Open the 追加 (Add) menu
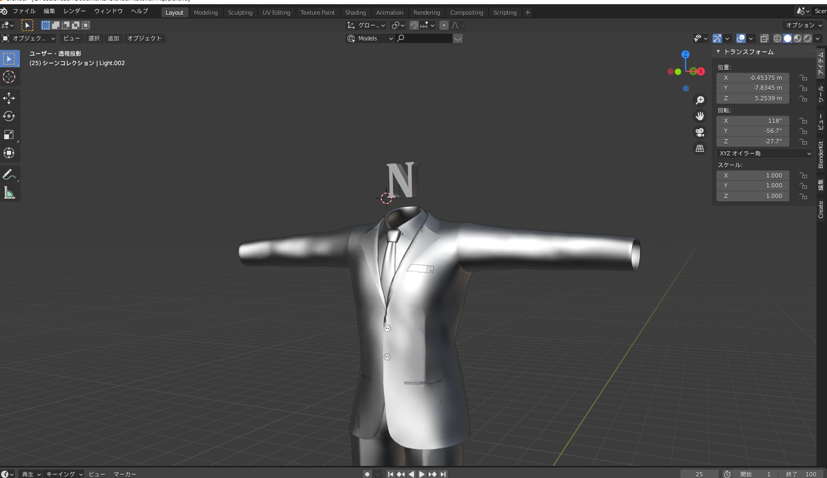The height and width of the screenshot is (478, 827). click(x=113, y=38)
